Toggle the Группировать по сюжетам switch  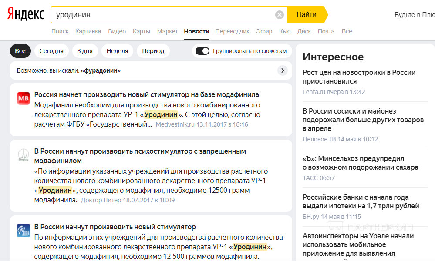point(202,51)
